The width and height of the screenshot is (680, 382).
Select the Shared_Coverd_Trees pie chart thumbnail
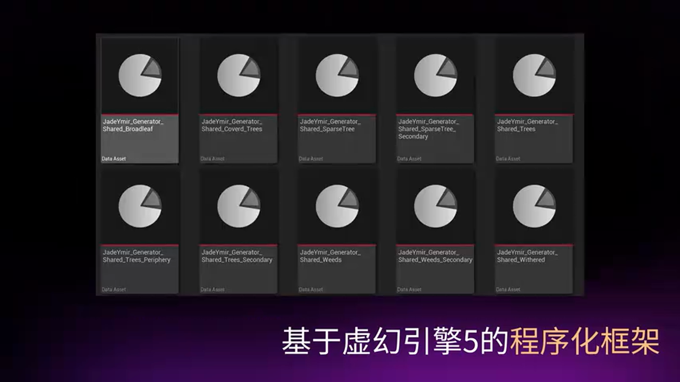pyautogui.click(x=239, y=75)
